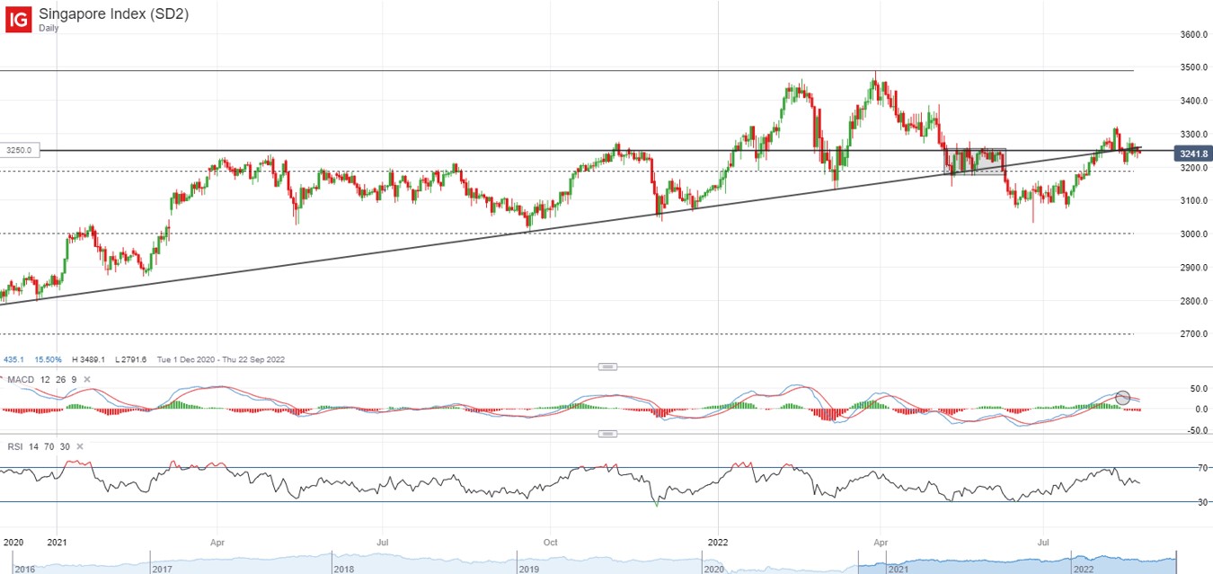Select the current price tag 3241.8
This screenshot has height=574, width=1213.
tap(1192, 154)
